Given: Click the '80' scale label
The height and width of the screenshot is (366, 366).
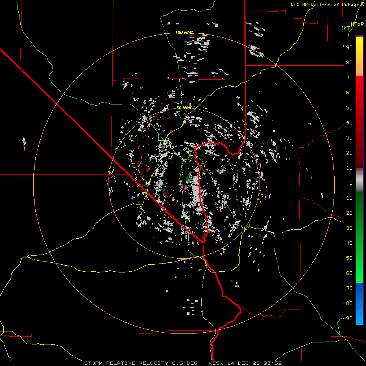Looking at the screenshot, I should [349, 63].
